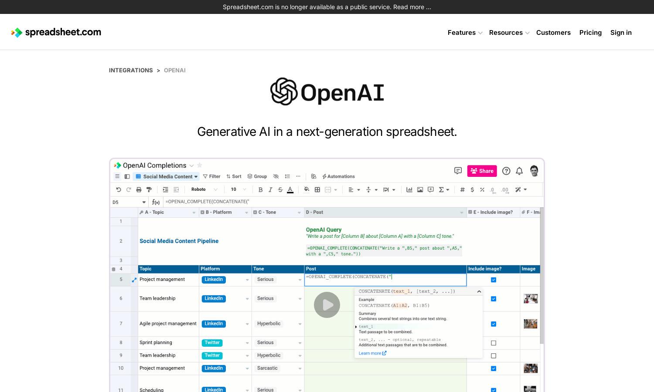Open the fill color bucket
This screenshot has height=392, width=654.
click(x=307, y=189)
